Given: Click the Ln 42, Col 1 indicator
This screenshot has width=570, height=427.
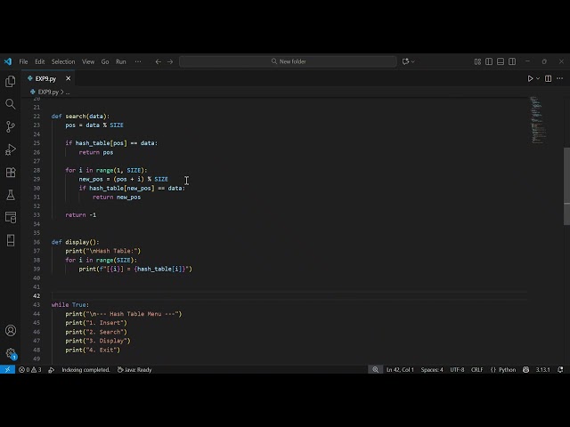Looking at the screenshot, I should 400,370.
